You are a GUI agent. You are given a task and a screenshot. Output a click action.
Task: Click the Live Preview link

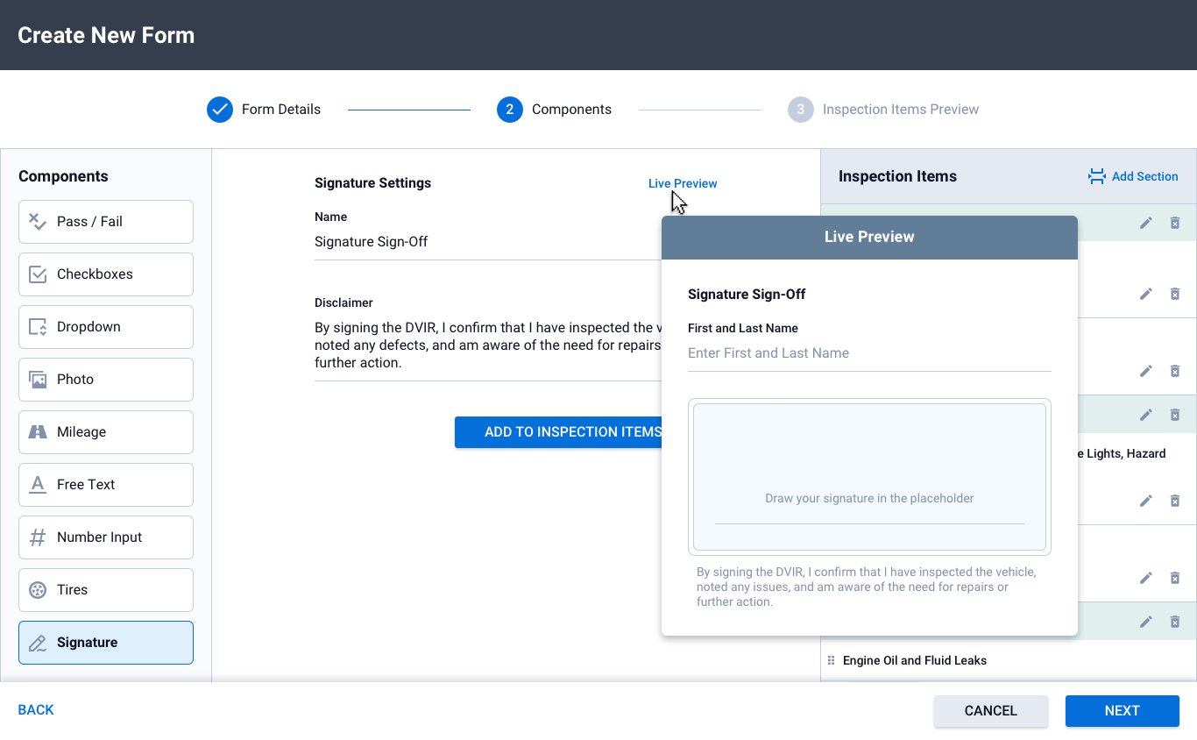(683, 183)
